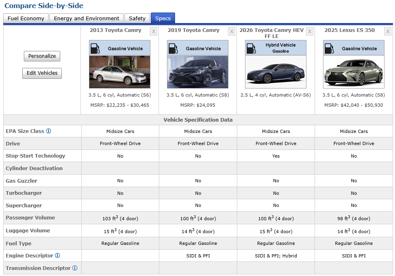Remove 2013 Toyota Camry with X button
Image resolution: width=395 pixels, height=276 pixels.
154,32
